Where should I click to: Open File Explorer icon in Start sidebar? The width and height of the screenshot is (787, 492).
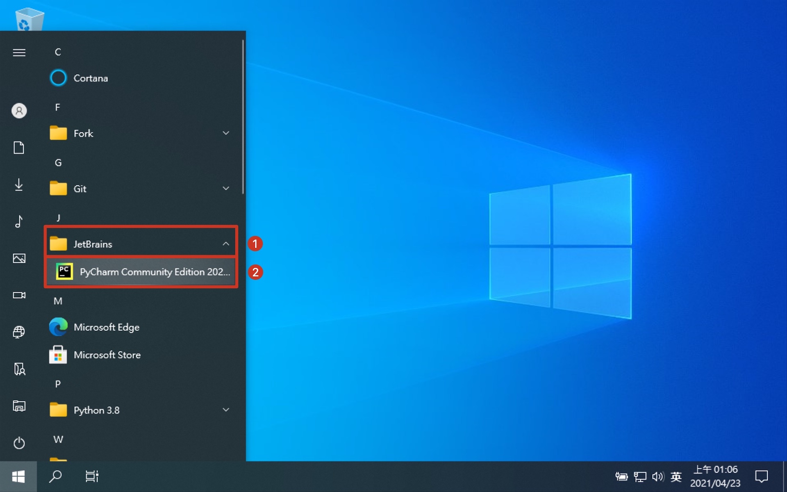pos(19,406)
